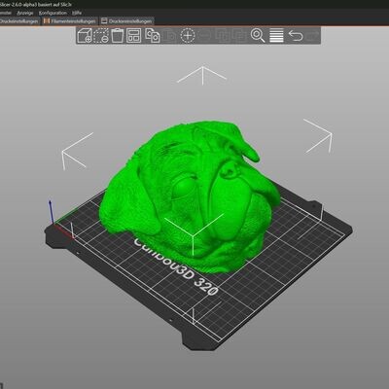Click the Delete selected object icon
The image size is (389, 389).
pos(101,35)
